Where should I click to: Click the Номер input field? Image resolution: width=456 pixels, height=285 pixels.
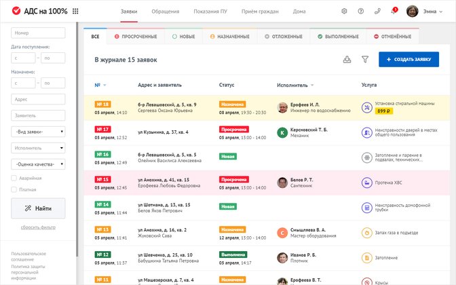point(38,33)
